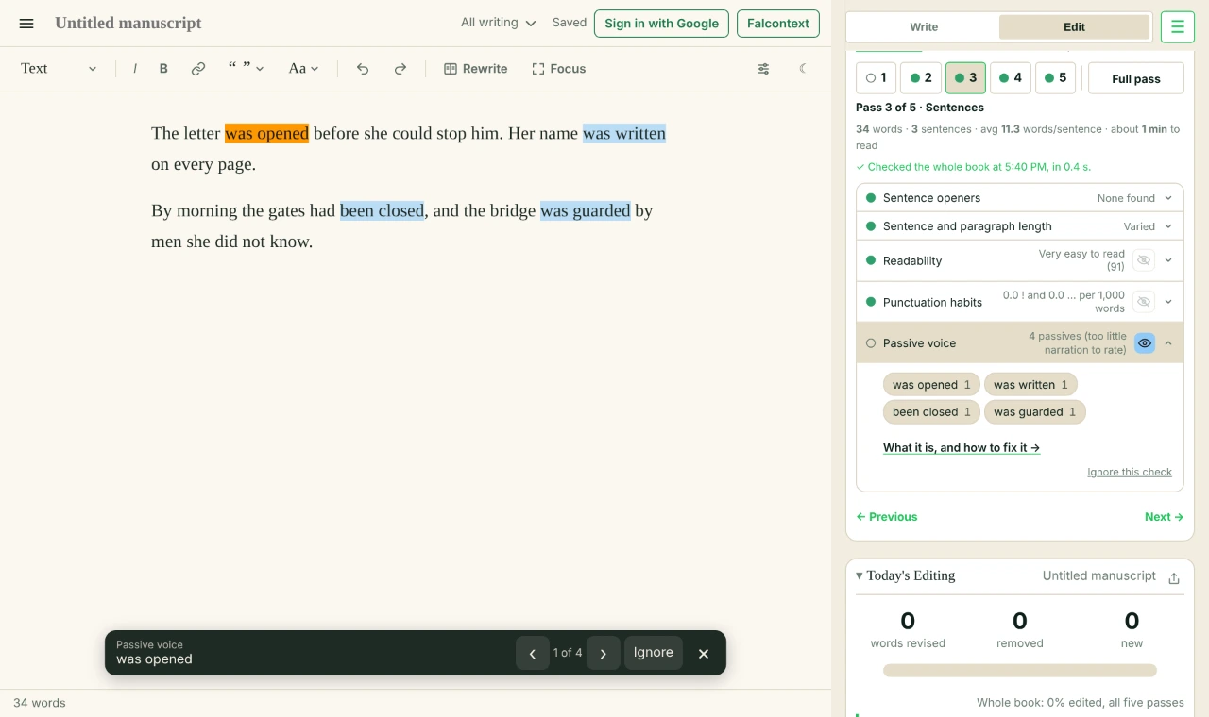The width and height of the screenshot is (1209, 717).
Task: Toggle bold formatting
Action: click(163, 69)
